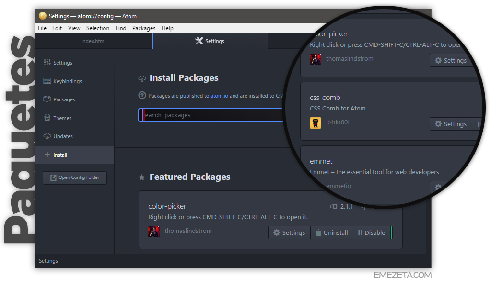This screenshot has height=287, width=491.
Task: Follow the atom.io link
Action: (x=219, y=96)
